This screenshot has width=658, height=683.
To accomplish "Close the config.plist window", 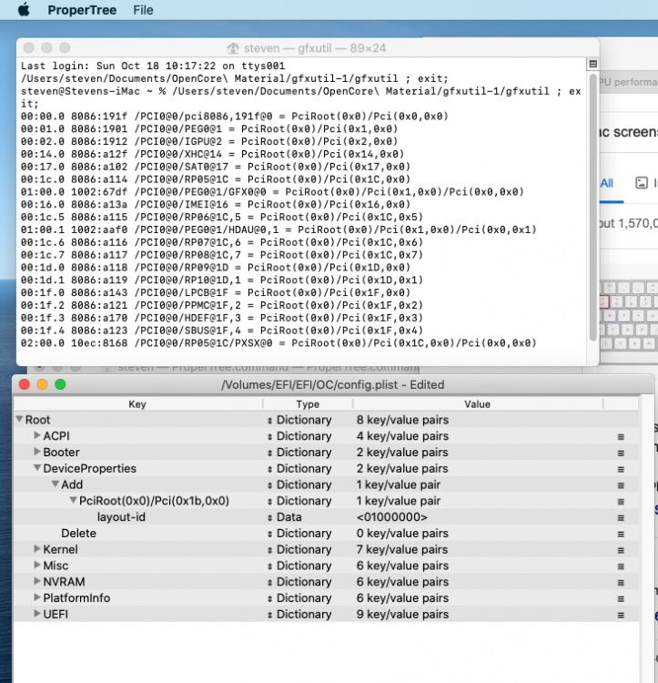I will point(25,384).
